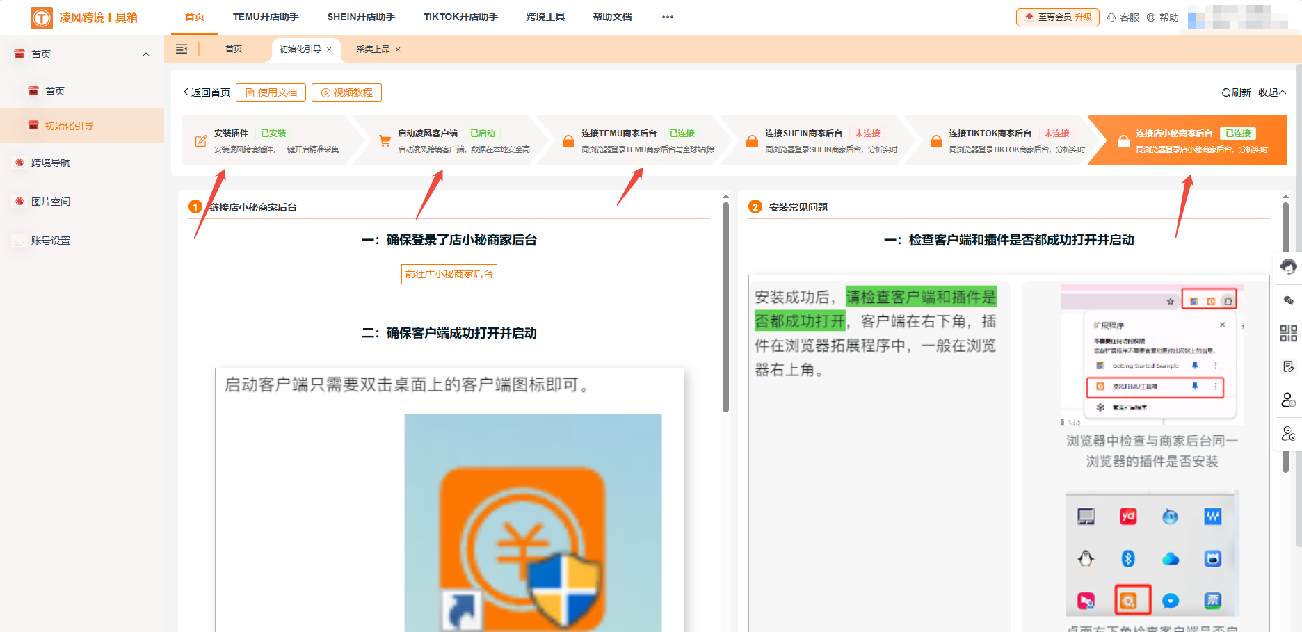Screen dimensions: 1302x632
Task: Click the WeChat chat icon in right sidebar
Action: [x=1289, y=300]
